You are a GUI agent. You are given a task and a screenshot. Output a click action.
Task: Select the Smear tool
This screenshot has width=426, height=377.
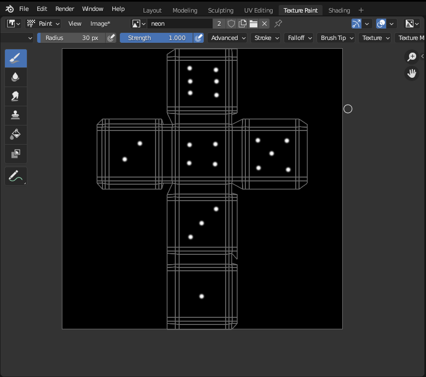click(x=16, y=96)
